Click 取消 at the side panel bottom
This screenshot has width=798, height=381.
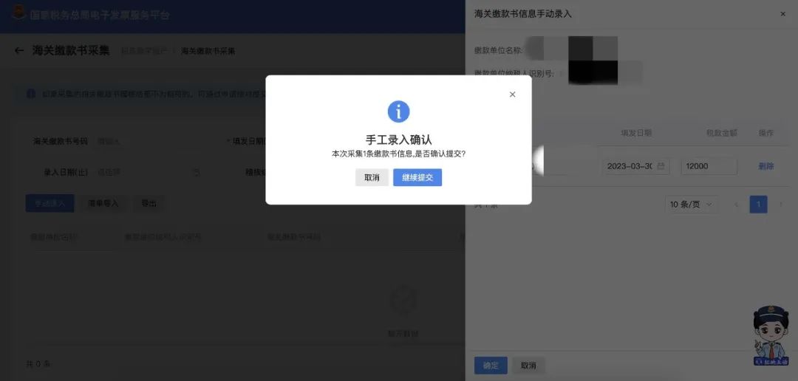[x=528, y=365]
